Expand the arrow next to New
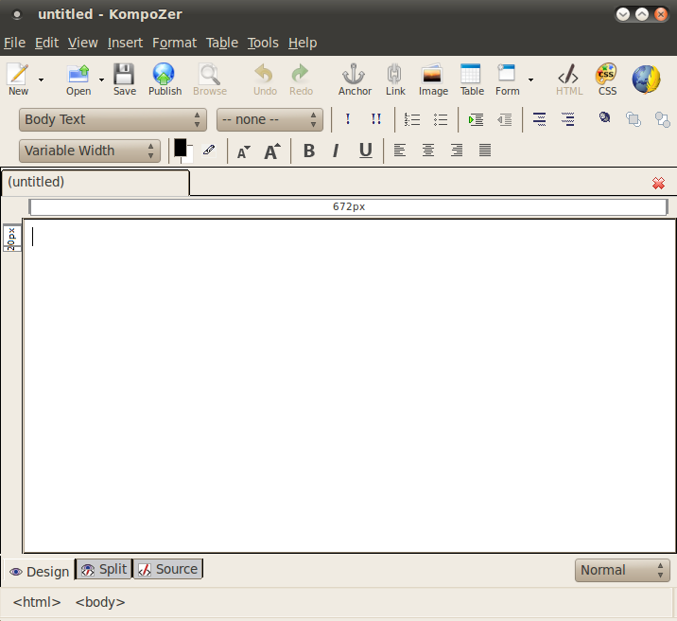 click(41, 80)
